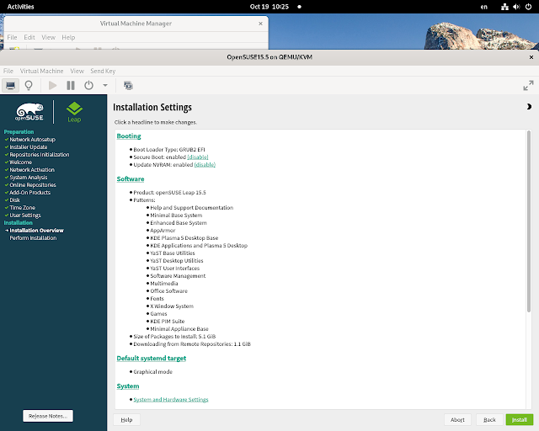
Task: Open View menu in Virtual Machine Manager
Action: pyautogui.click(x=49, y=37)
